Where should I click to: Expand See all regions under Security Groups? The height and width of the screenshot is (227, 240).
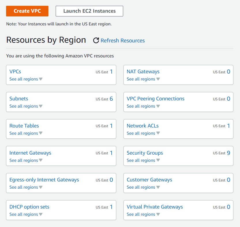tap(143, 160)
